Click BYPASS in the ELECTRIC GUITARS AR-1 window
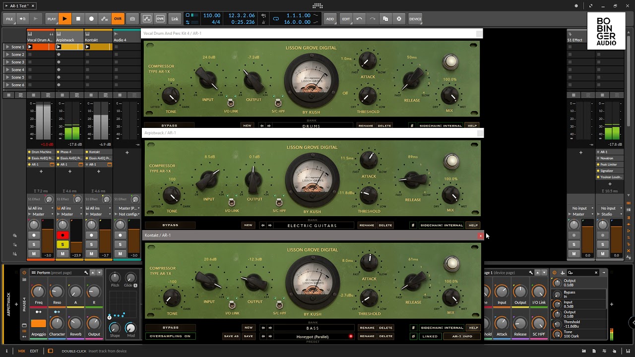This screenshot has width=635, height=357. (x=170, y=225)
